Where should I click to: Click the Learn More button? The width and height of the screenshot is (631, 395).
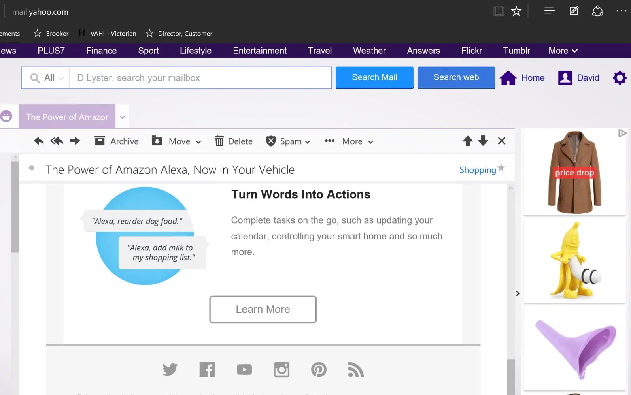263,309
